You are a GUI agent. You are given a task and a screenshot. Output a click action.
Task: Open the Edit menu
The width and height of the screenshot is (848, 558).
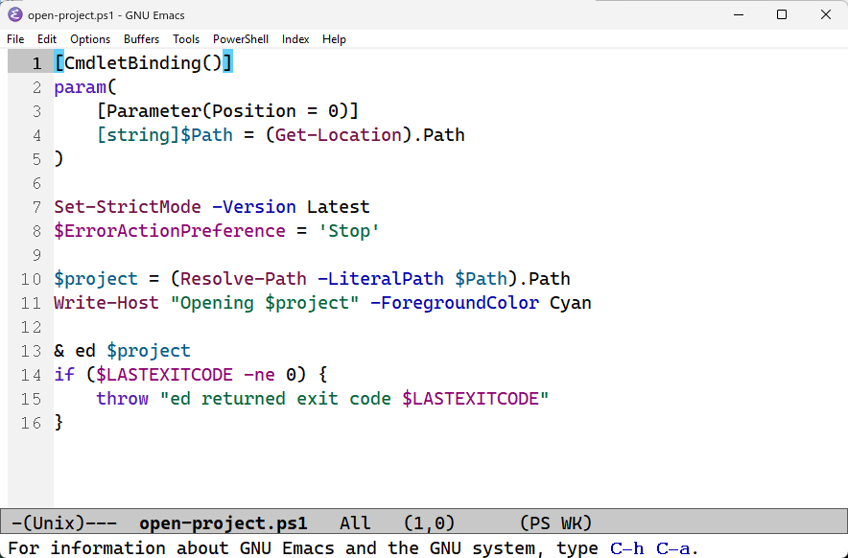pos(47,39)
